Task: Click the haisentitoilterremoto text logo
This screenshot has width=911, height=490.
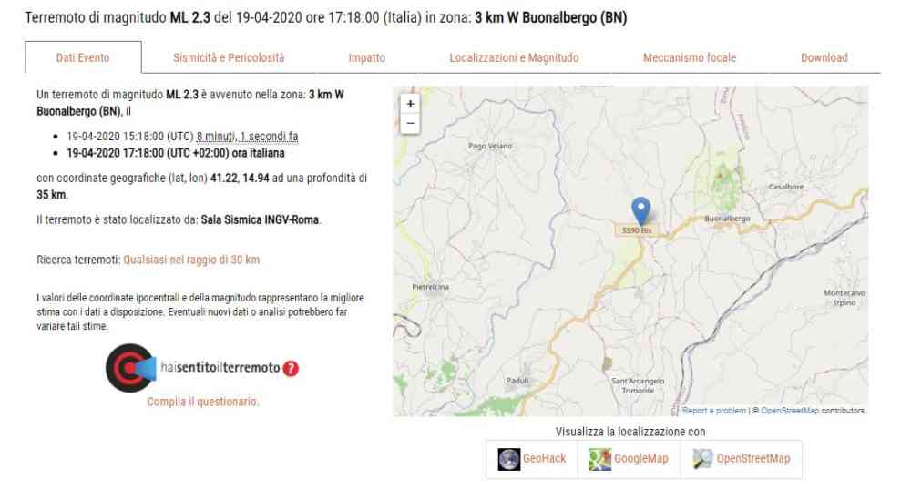Action: [x=220, y=368]
